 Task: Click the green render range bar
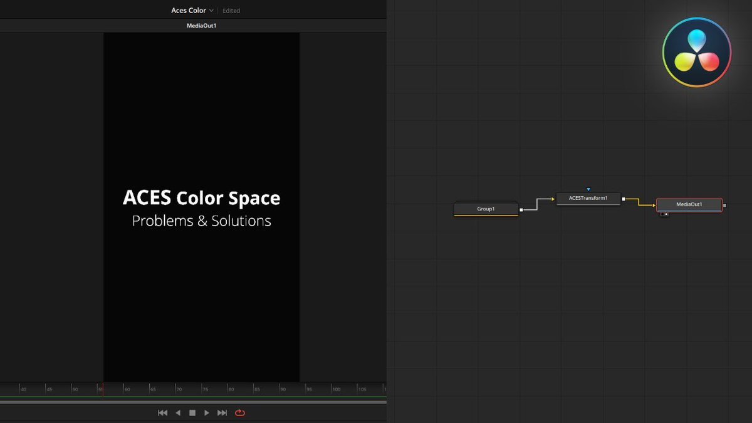pos(193,397)
